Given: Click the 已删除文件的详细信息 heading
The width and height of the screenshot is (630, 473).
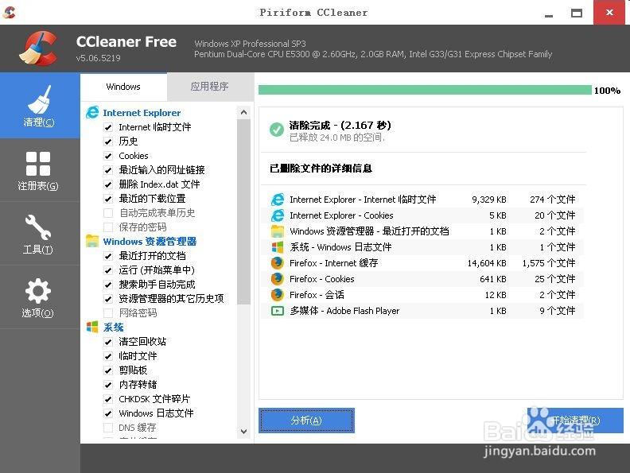Looking at the screenshot, I should tap(321, 169).
